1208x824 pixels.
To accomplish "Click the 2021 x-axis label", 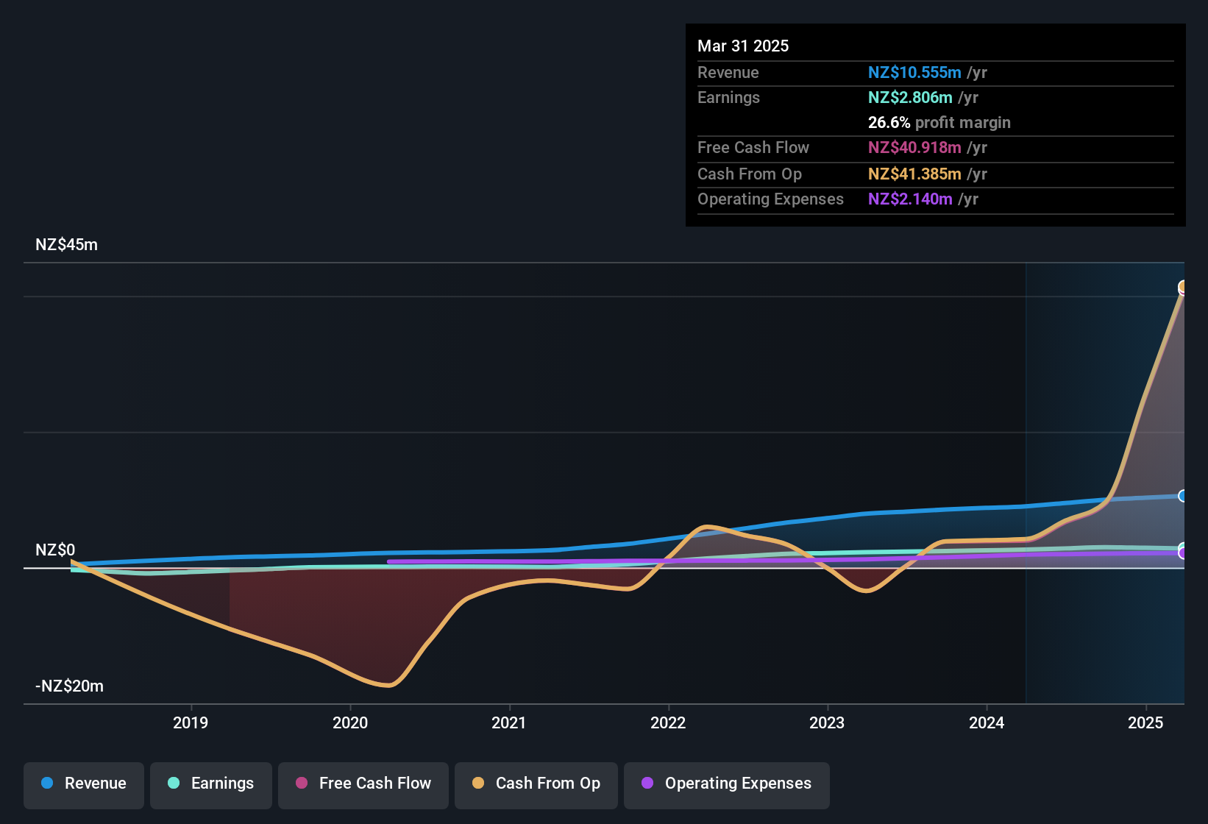I will tap(509, 722).
